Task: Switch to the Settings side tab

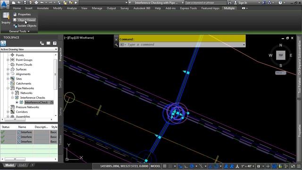Action: pos(60,83)
